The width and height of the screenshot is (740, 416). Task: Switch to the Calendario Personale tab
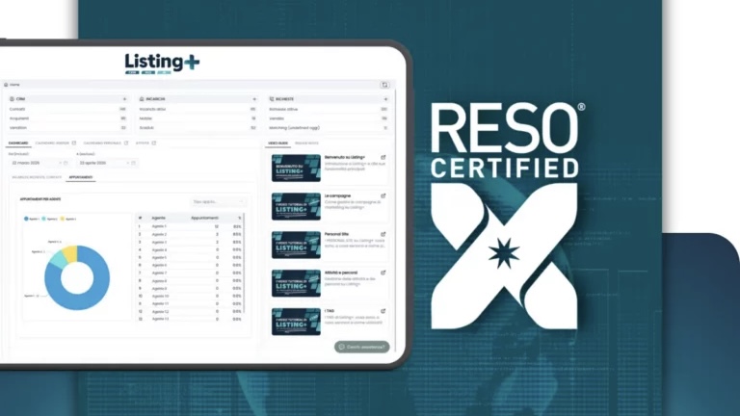click(x=102, y=143)
